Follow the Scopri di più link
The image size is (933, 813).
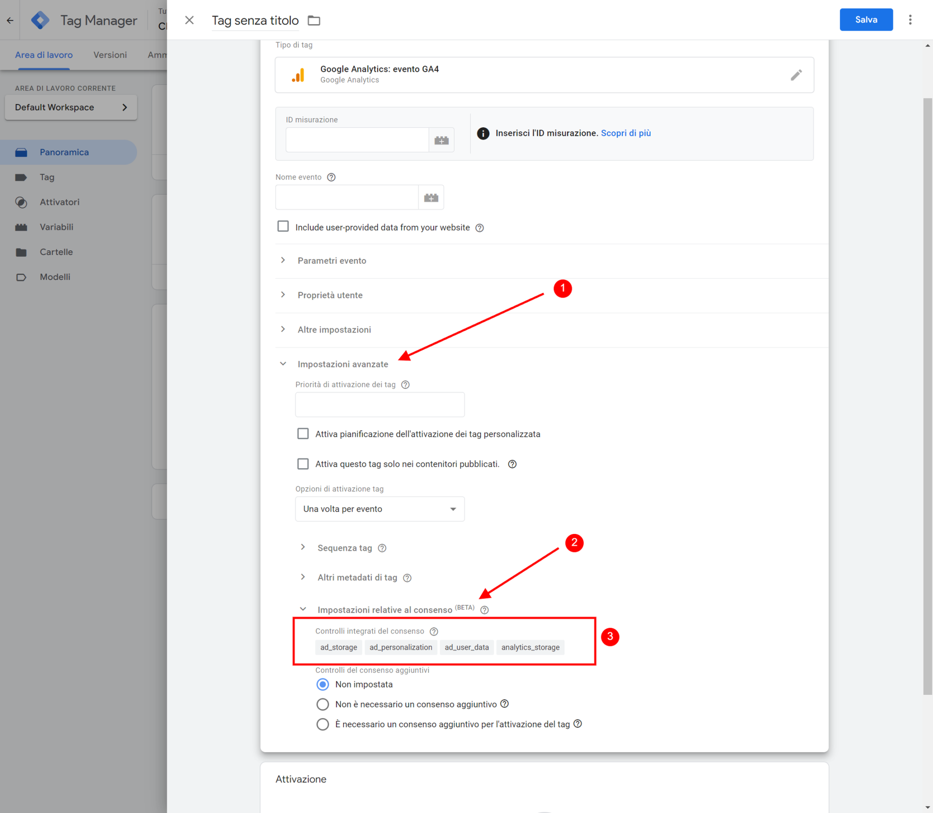click(x=625, y=133)
